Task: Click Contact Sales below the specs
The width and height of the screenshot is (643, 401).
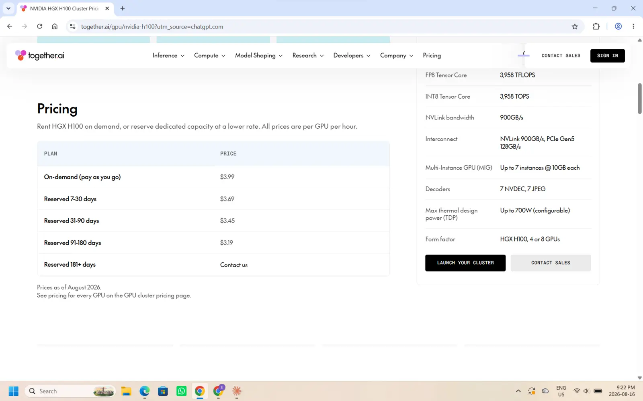Action: tap(551, 263)
